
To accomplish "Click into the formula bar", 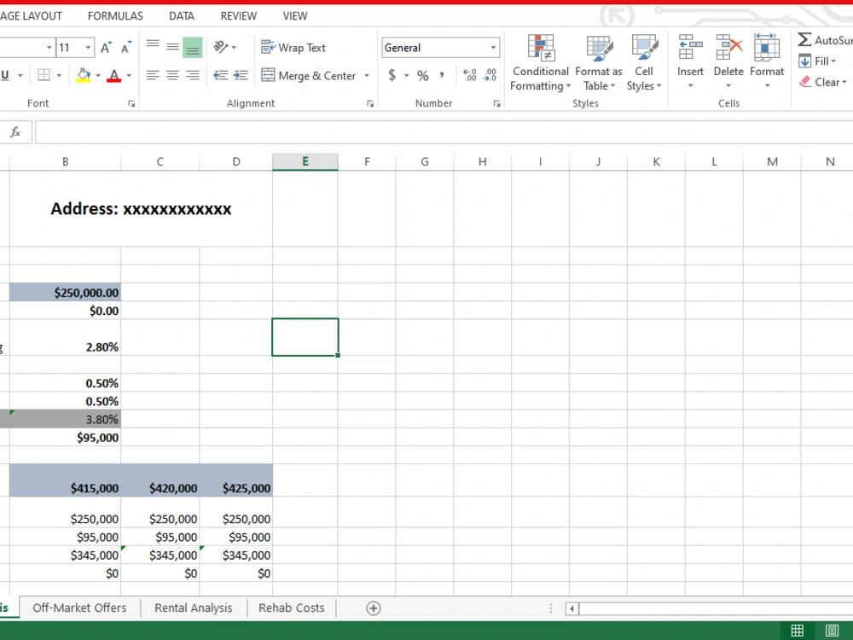I will [x=444, y=132].
